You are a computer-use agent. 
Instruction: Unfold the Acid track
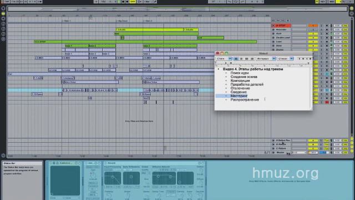[273, 34]
